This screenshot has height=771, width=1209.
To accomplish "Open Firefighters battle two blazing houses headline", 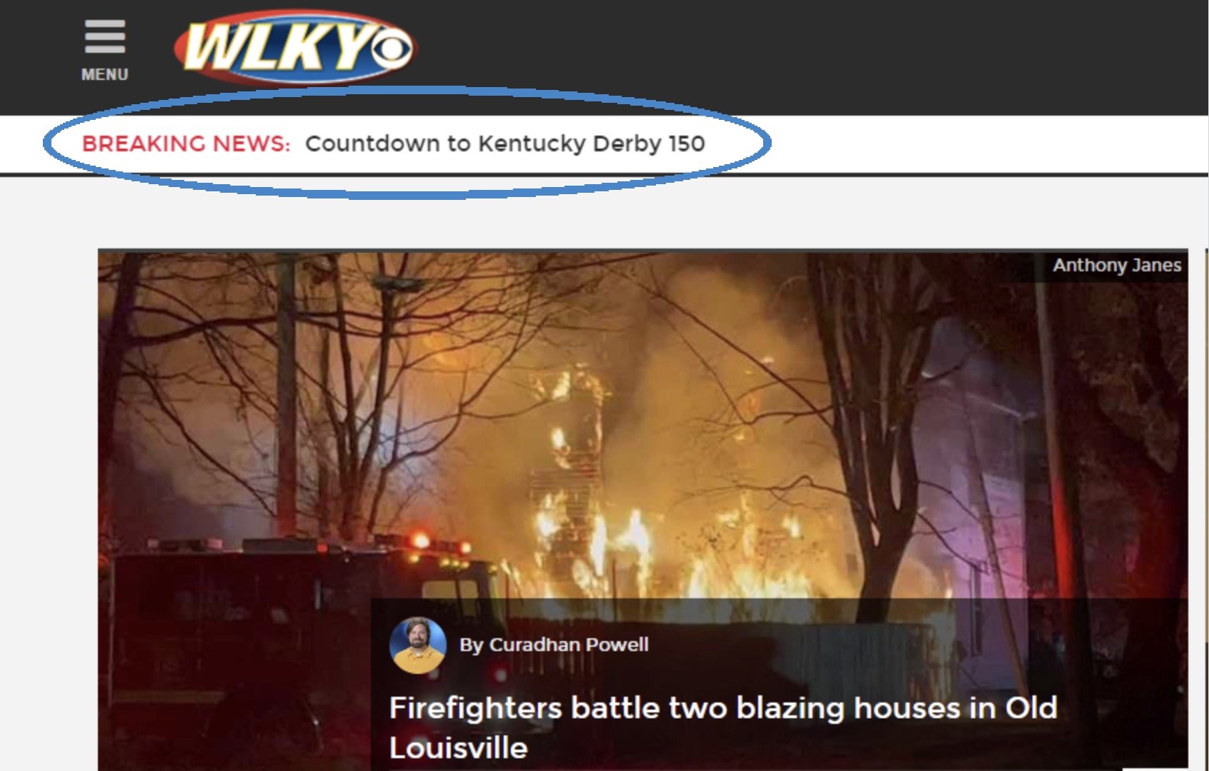I will coord(723,727).
